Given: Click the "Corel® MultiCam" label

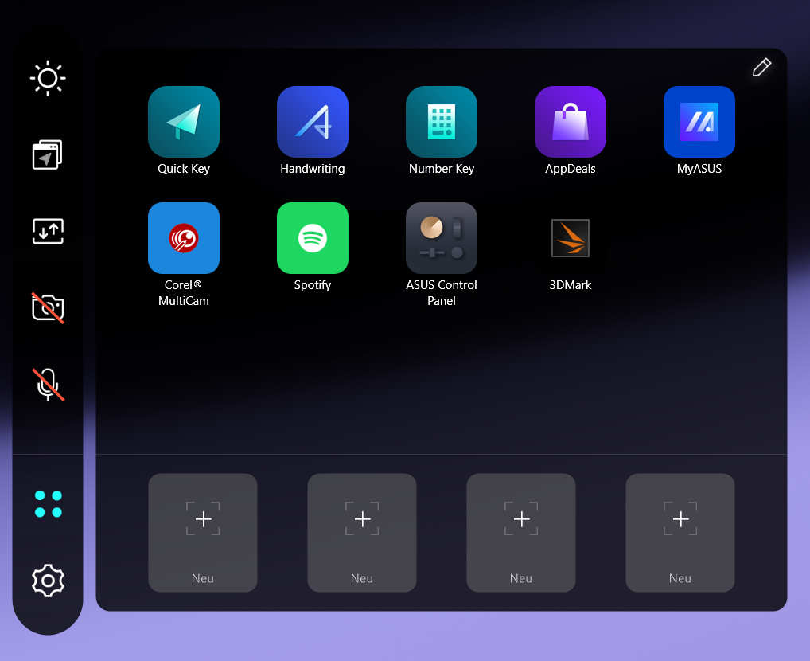Looking at the screenshot, I should tap(183, 293).
